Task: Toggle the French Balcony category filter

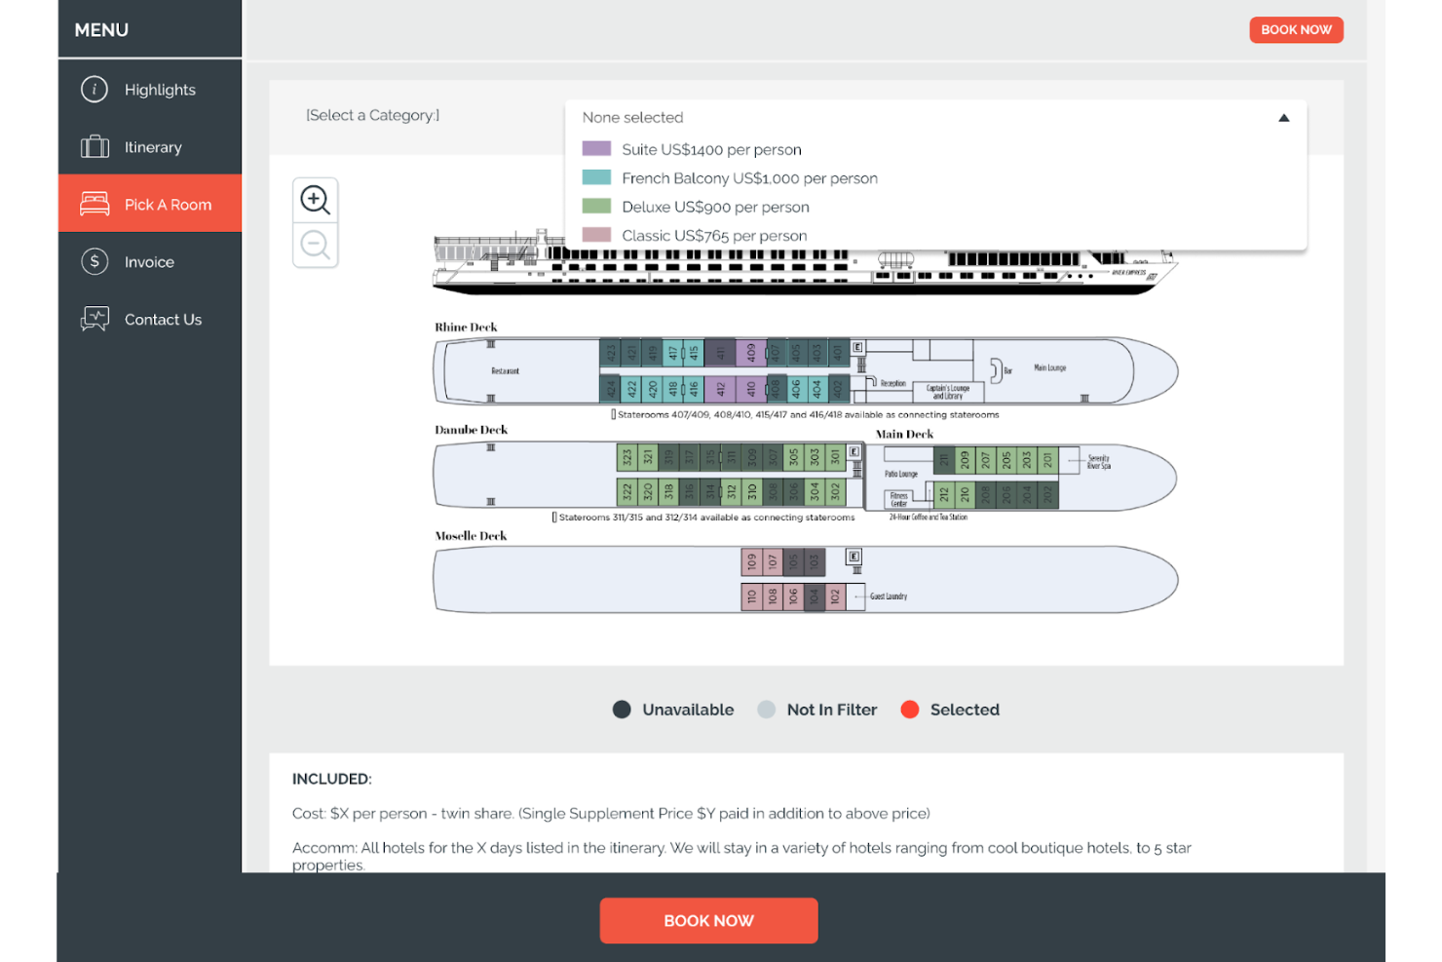Action: coord(750,178)
